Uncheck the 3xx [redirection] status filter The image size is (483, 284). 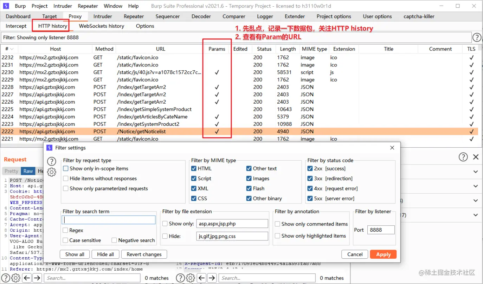point(310,179)
